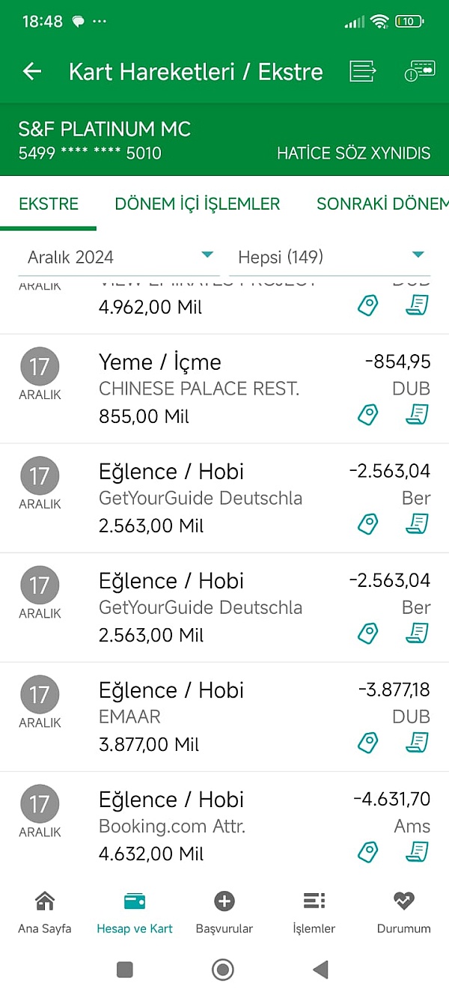Tap the tag icon for Chinese Palace Rest.
The width and height of the screenshot is (449, 998).
368,415
